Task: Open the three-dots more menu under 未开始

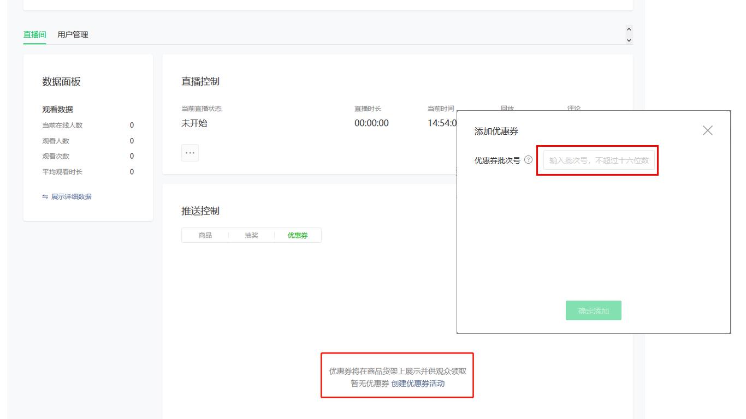Action: (x=190, y=153)
